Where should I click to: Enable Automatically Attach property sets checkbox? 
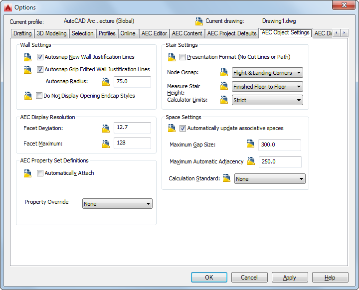40,173
